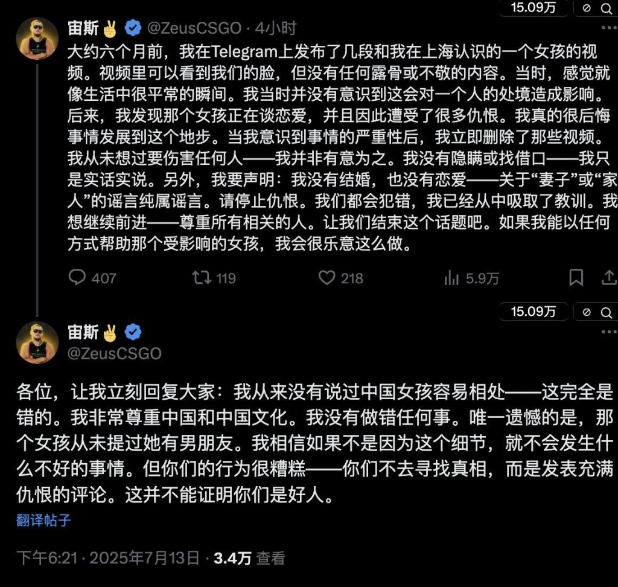This screenshot has width=618, height=587.
Task: Click the lower 15.09万 pill button
Action: pos(533,312)
